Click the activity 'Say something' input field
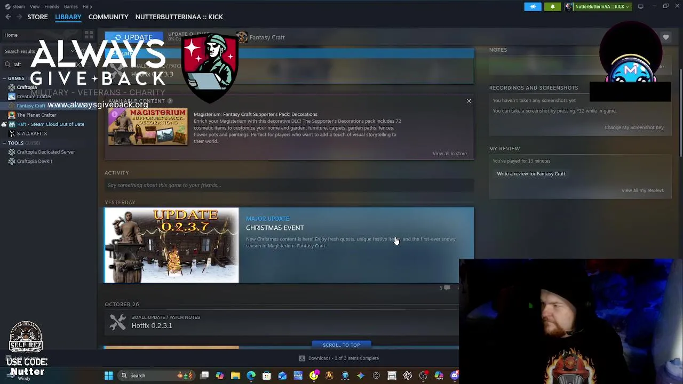683x384 pixels. pyautogui.click(x=289, y=185)
